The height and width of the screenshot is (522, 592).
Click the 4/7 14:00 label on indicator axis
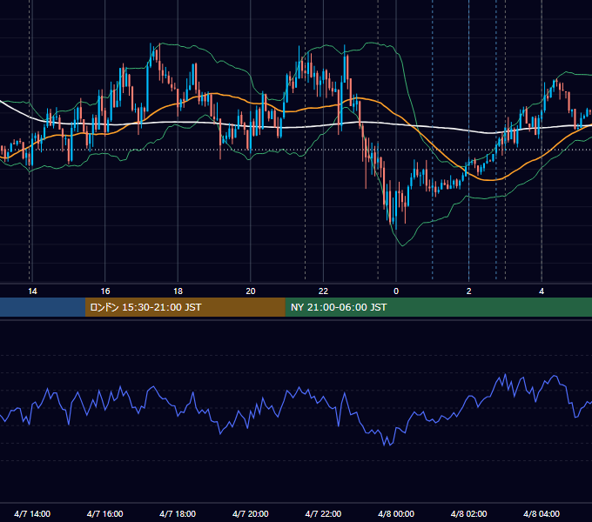[x=32, y=513]
